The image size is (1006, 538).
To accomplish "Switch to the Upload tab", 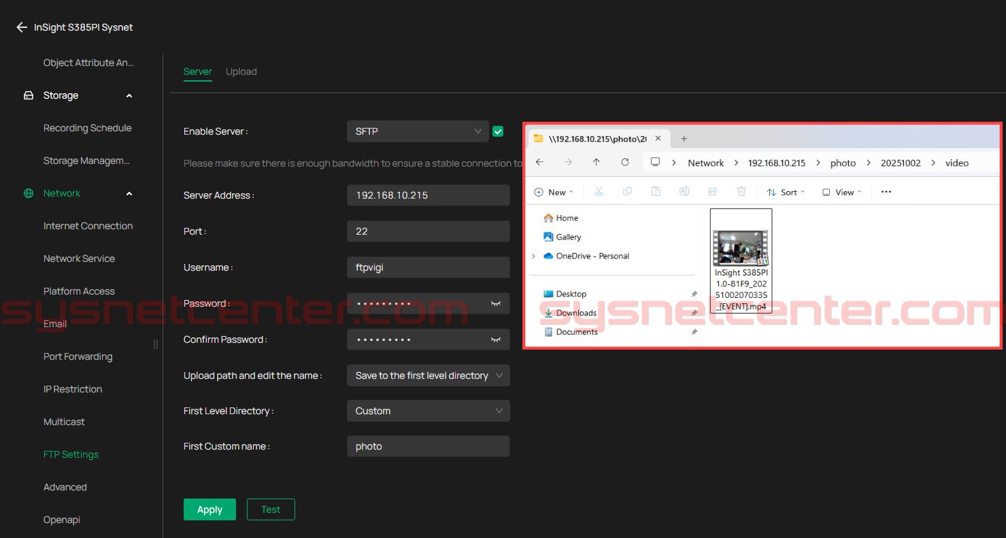I will [241, 71].
